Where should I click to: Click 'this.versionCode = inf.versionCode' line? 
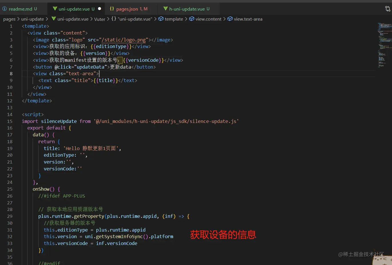click(90, 243)
